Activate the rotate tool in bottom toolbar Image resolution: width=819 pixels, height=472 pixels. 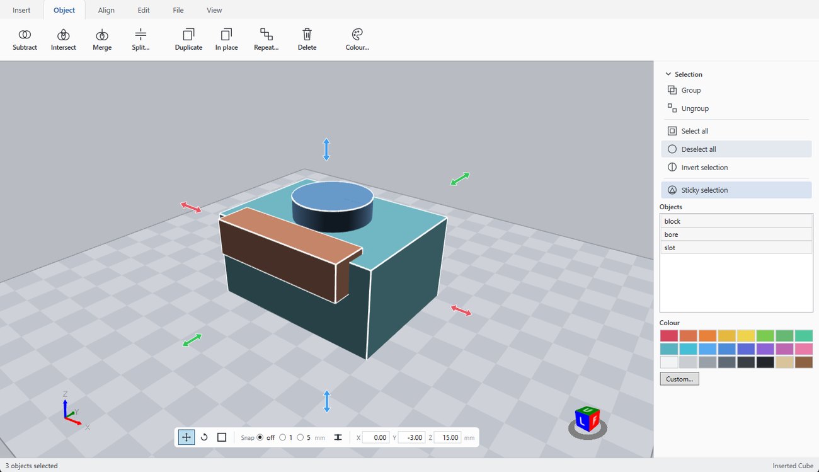click(x=204, y=437)
